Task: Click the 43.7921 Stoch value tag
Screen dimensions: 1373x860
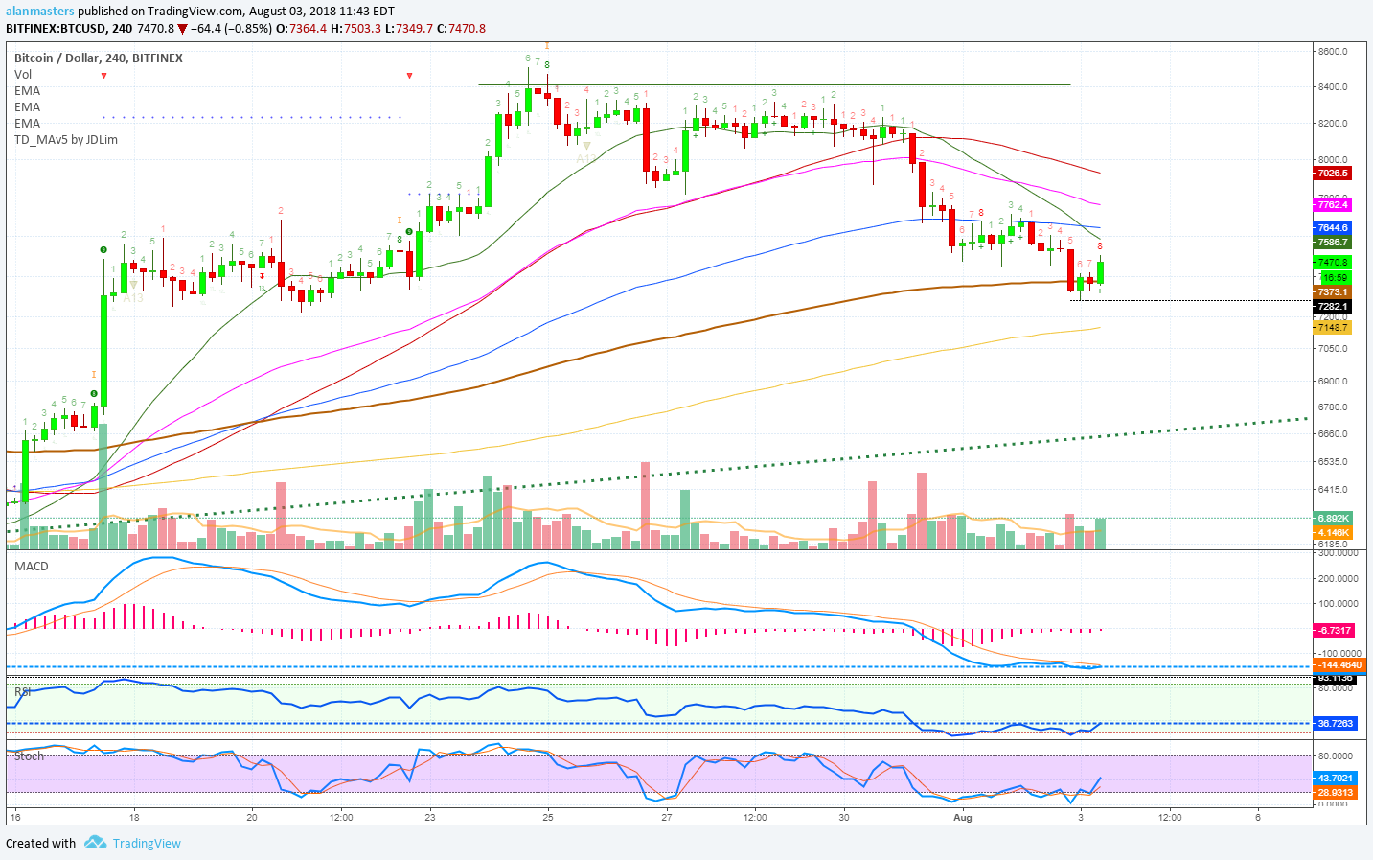Action: pyautogui.click(x=1335, y=778)
